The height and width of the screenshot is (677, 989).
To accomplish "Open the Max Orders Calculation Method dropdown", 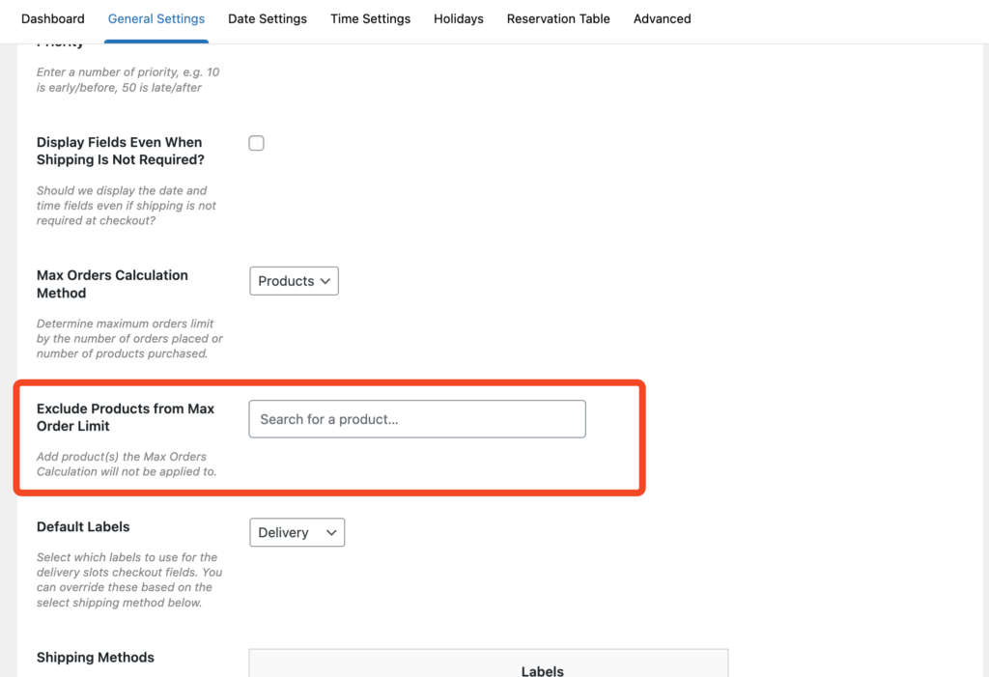I will 294,280.
